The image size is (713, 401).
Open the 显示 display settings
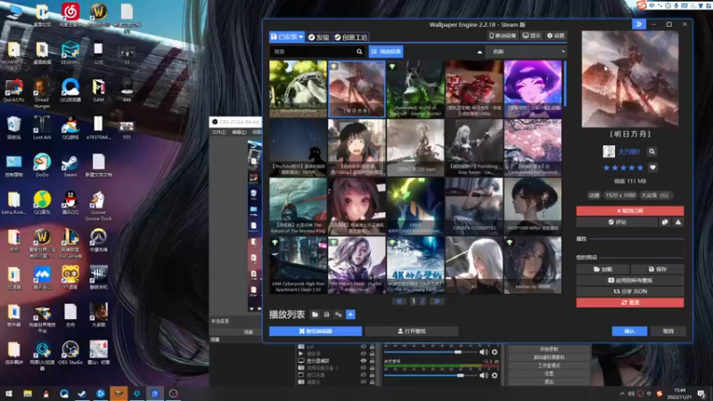point(531,36)
